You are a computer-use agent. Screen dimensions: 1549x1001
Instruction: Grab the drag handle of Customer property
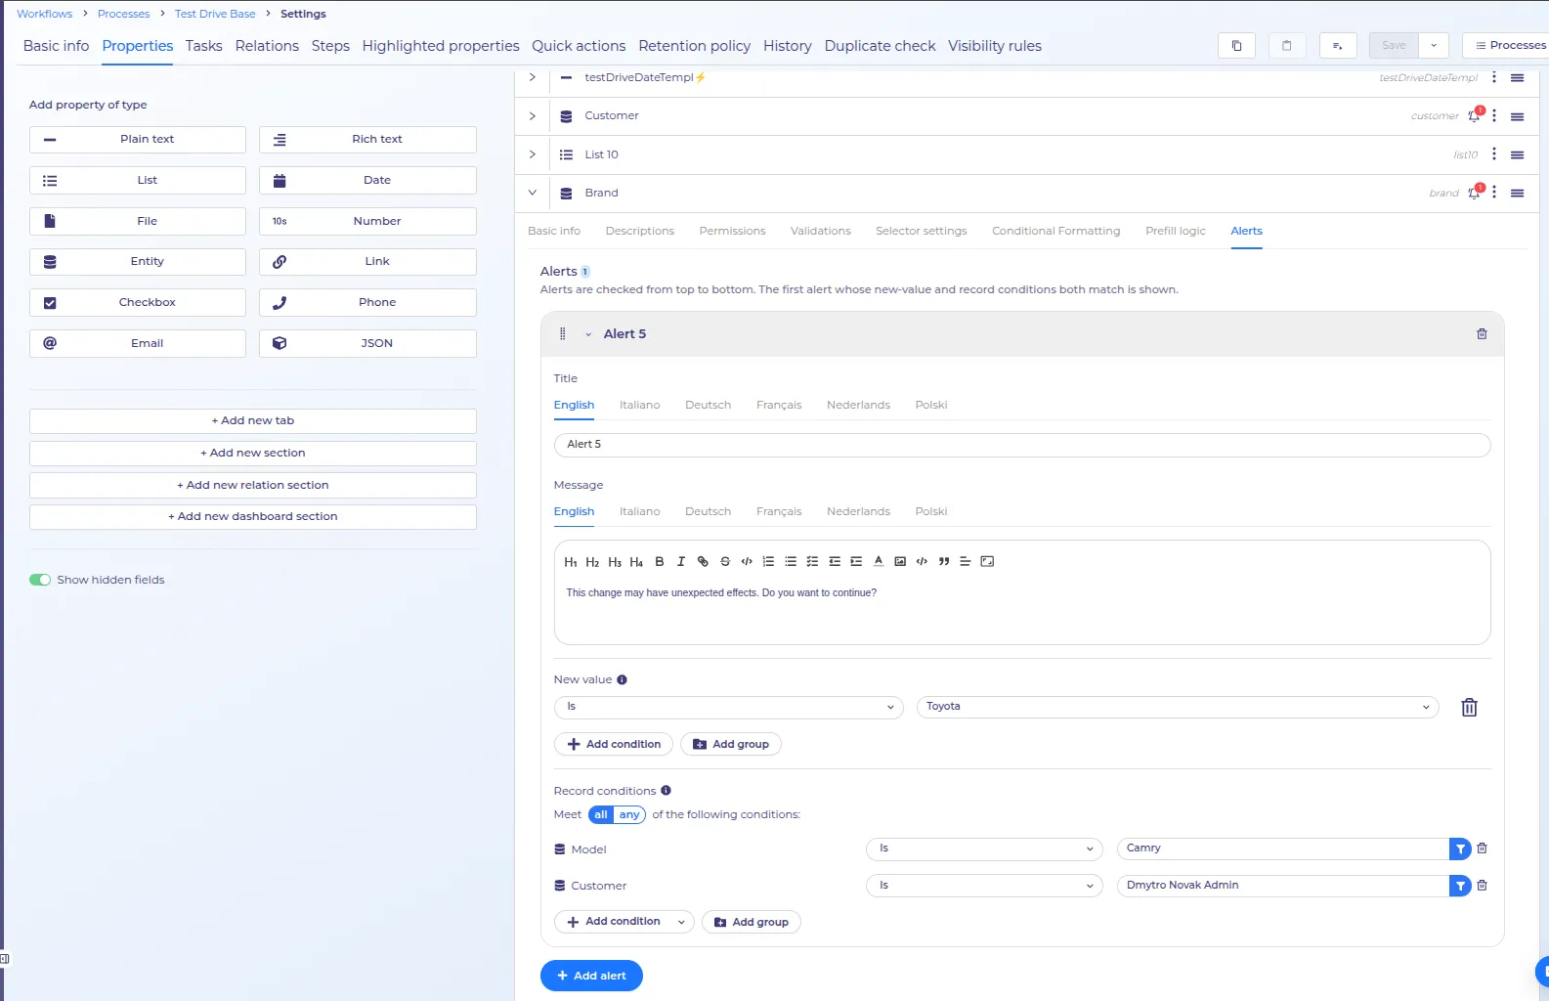(1518, 116)
